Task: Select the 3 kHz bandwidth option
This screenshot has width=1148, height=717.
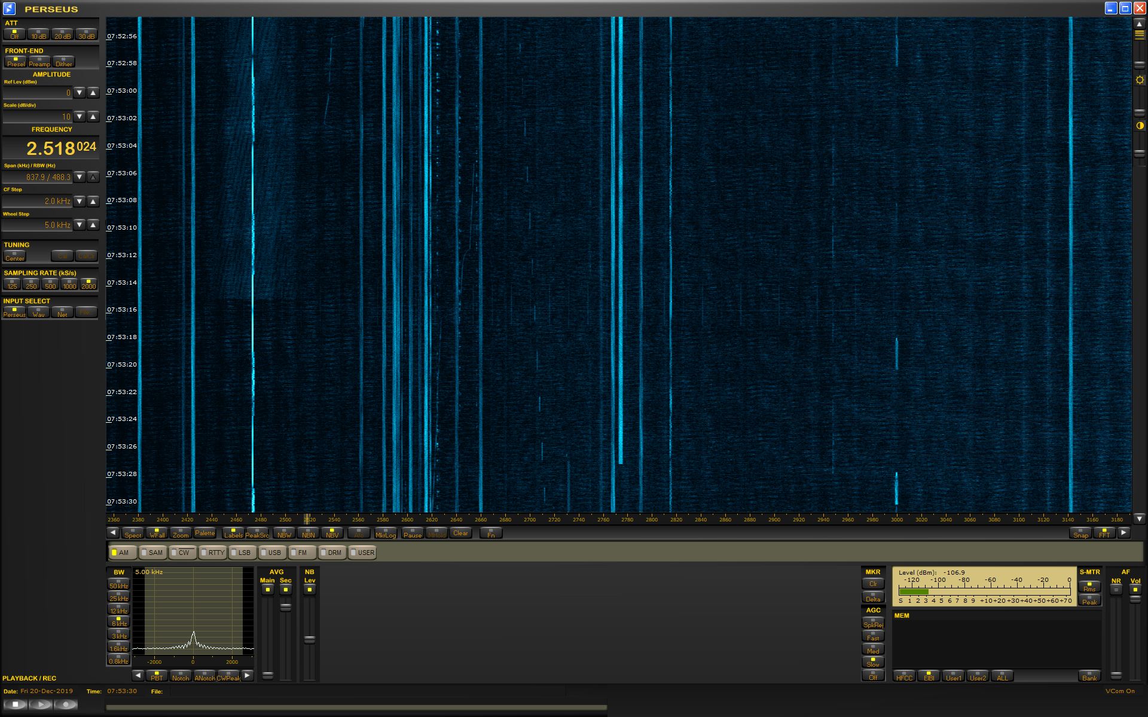Action: 118,634
